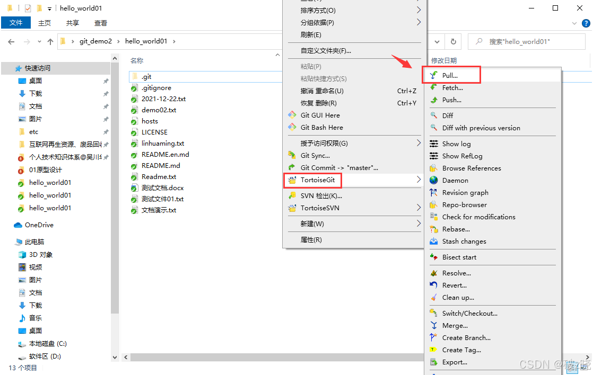
Task: Click the Daemon globe icon
Action: (434, 180)
